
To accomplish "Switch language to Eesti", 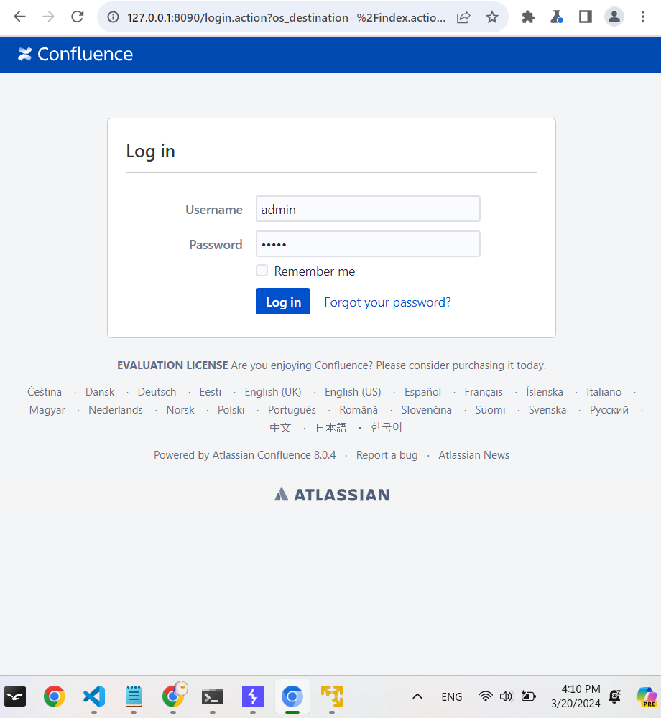I will 211,392.
